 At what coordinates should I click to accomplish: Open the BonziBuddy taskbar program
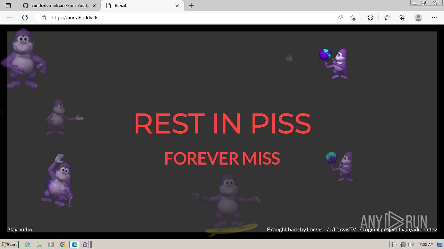(x=85, y=245)
